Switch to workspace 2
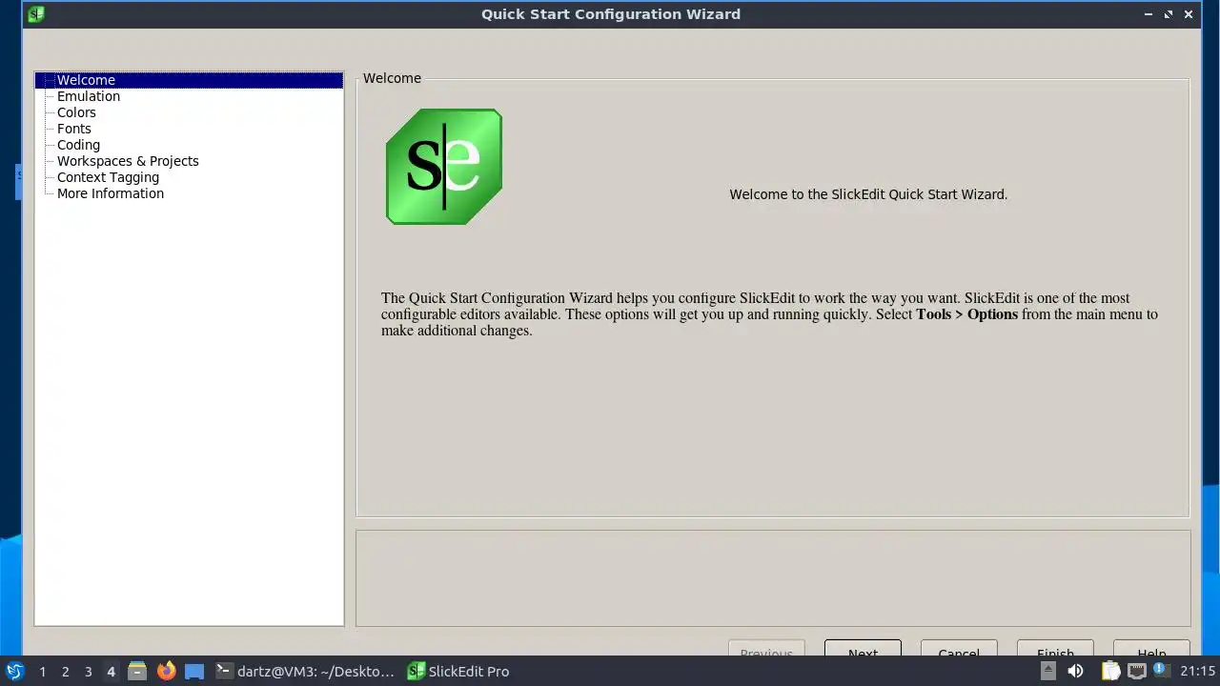The image size is (1220, 686). click(x=65, y=672)
